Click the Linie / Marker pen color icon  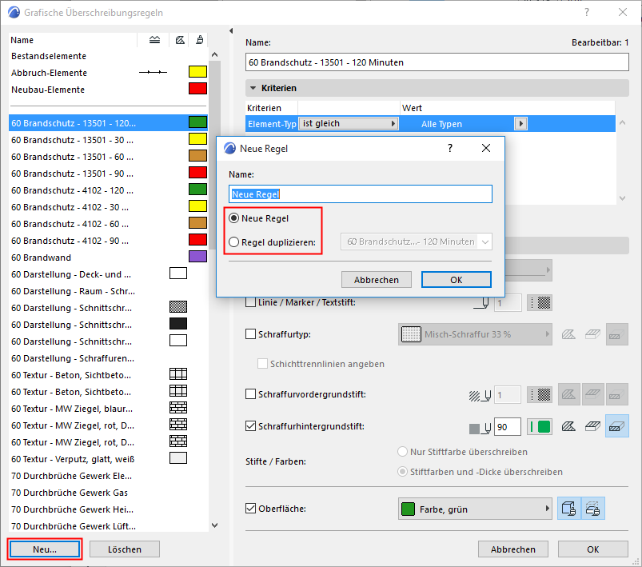click(x=539, y=303)
